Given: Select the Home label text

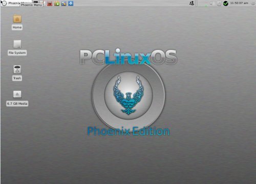Looking at the screenshot, I should click(17, 28).
